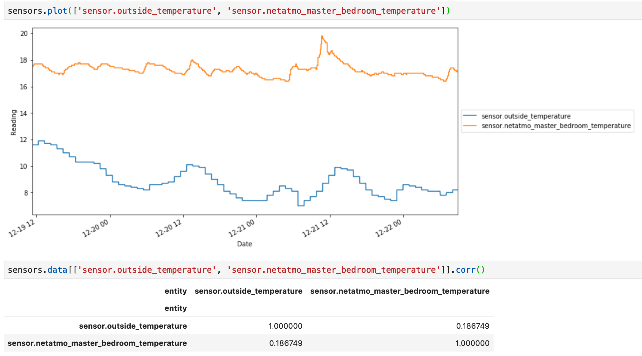642x356 pixels.
Task: Click the sensor.netatmo_master_bedroom_temperature row label
Action: click(97, 343)
